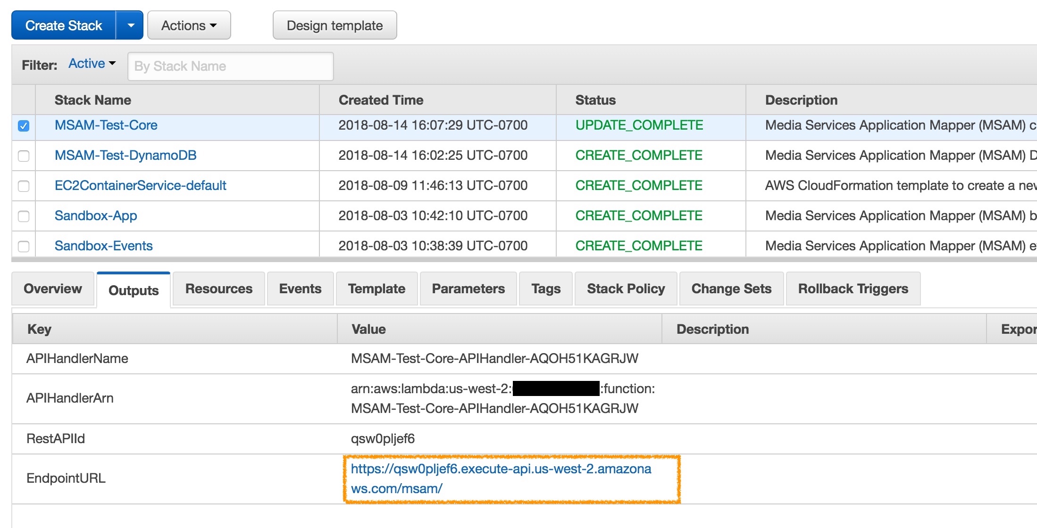Open the EC2ContainerService-default stack link

pos(140,186)
